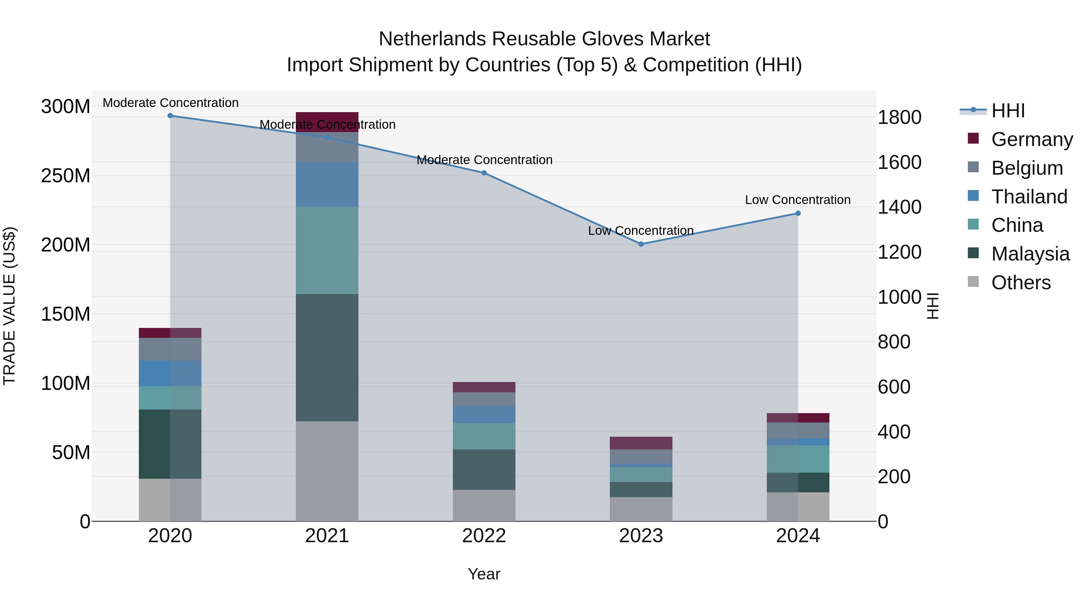Select the 2022 HHI data point

484,173
